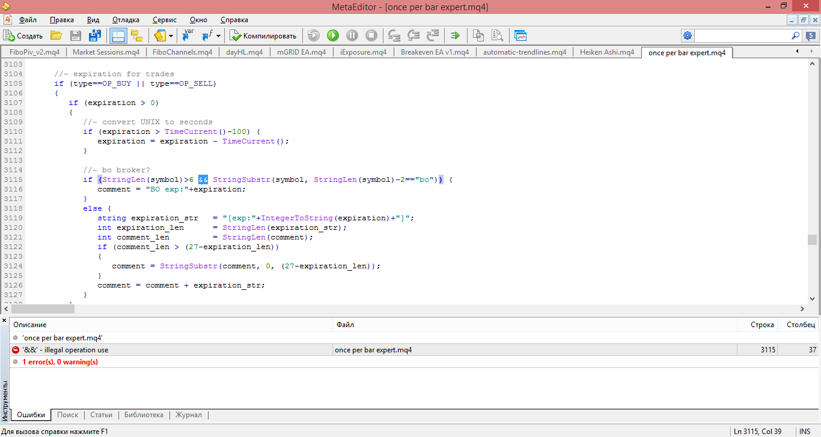821x437 pixels.
Task: Click the Компилировать button
Action: pos(263,36)
